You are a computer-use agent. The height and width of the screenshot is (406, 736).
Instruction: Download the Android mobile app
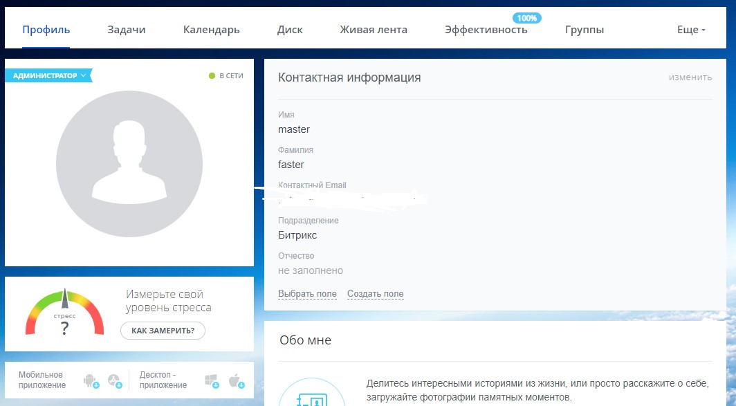[91, 380]
